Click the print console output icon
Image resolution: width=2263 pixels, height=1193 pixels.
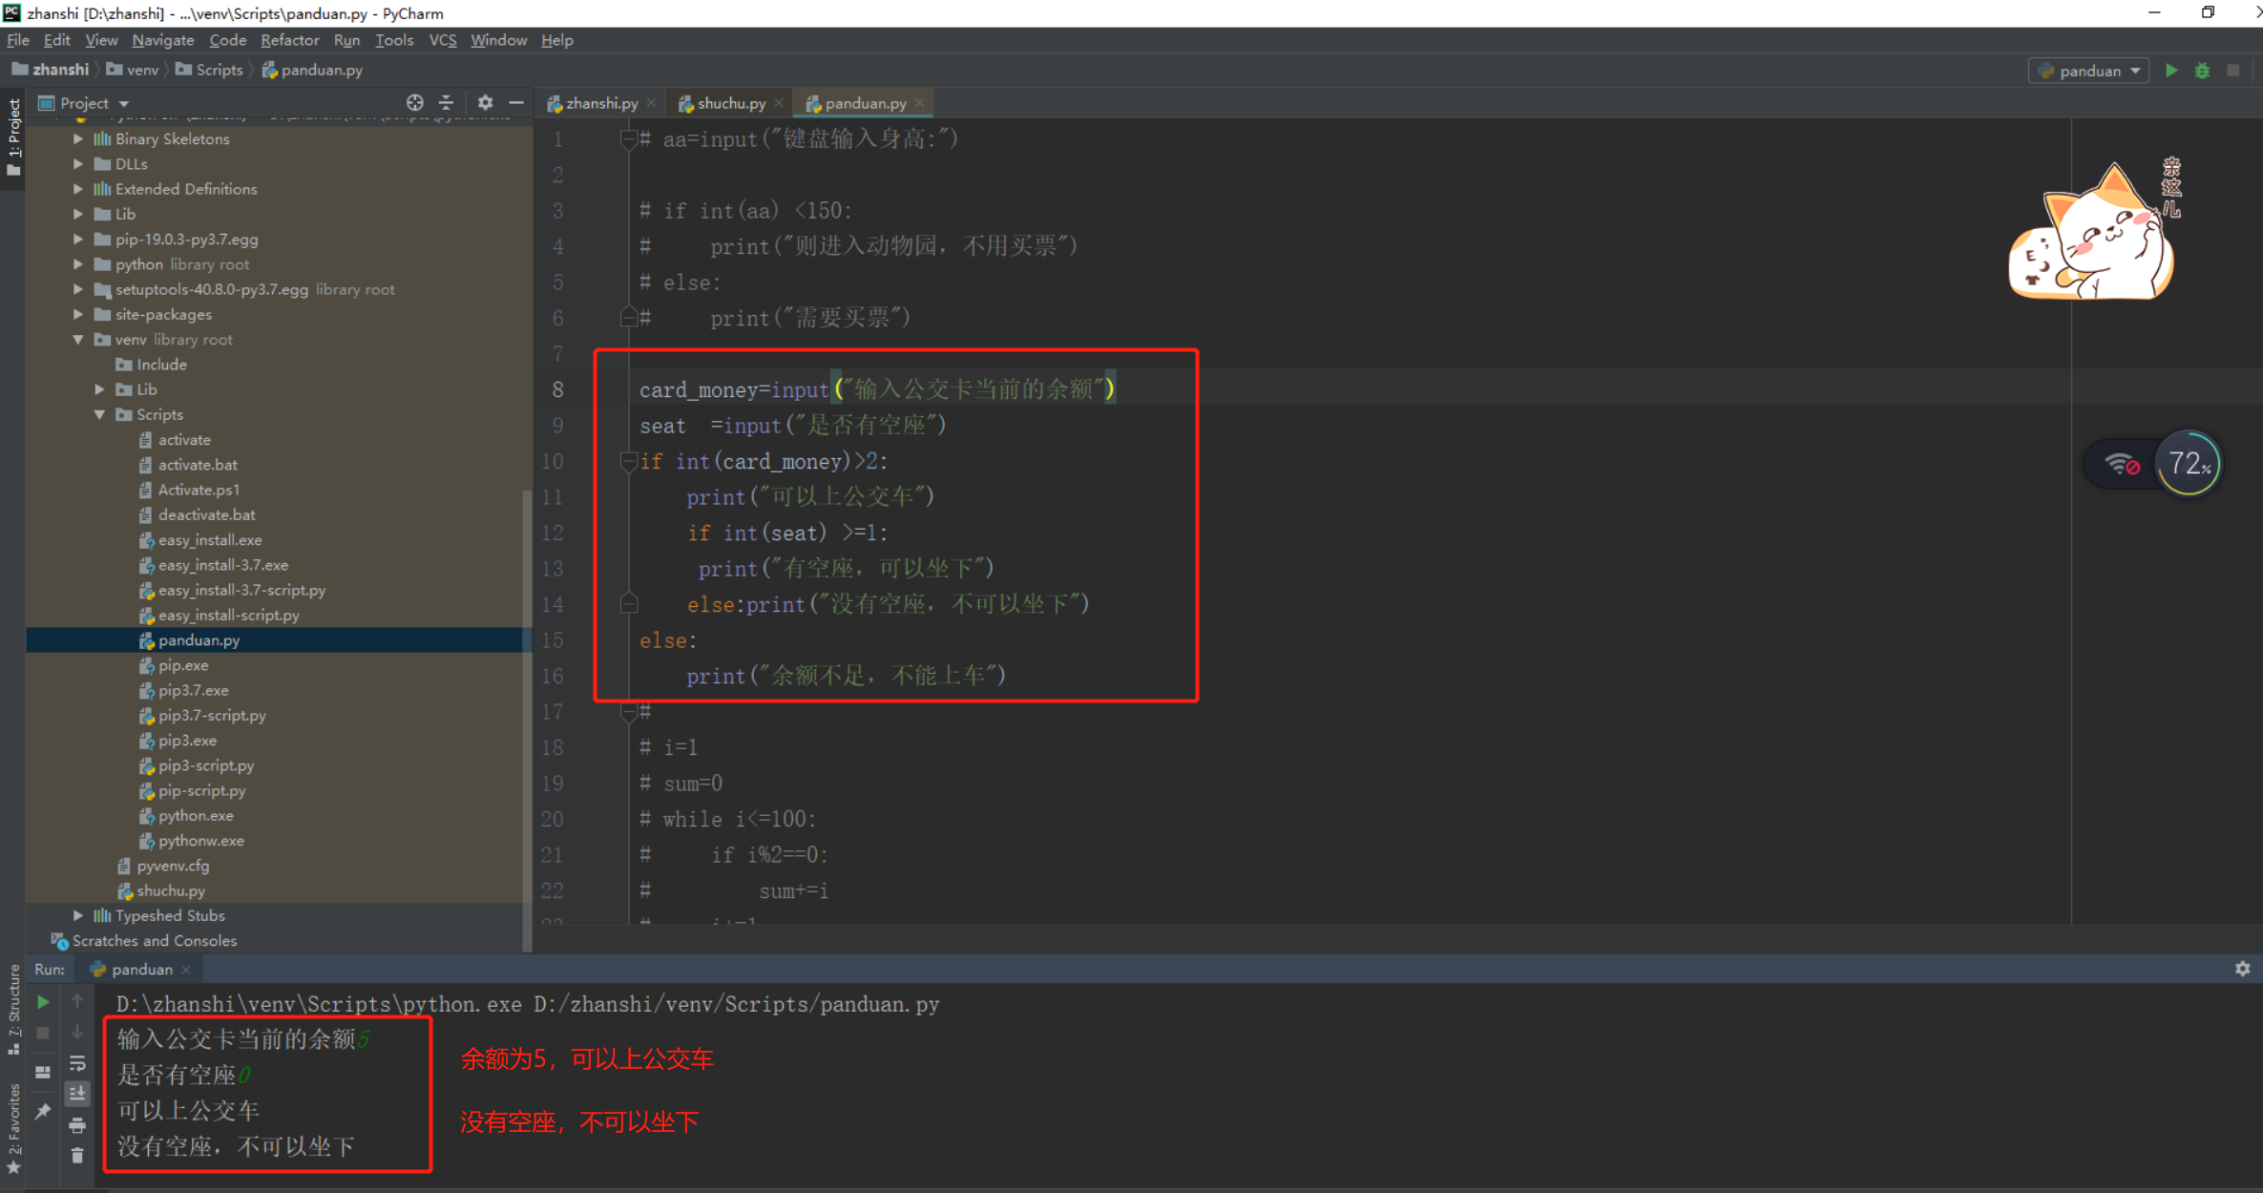(77, 1126)
